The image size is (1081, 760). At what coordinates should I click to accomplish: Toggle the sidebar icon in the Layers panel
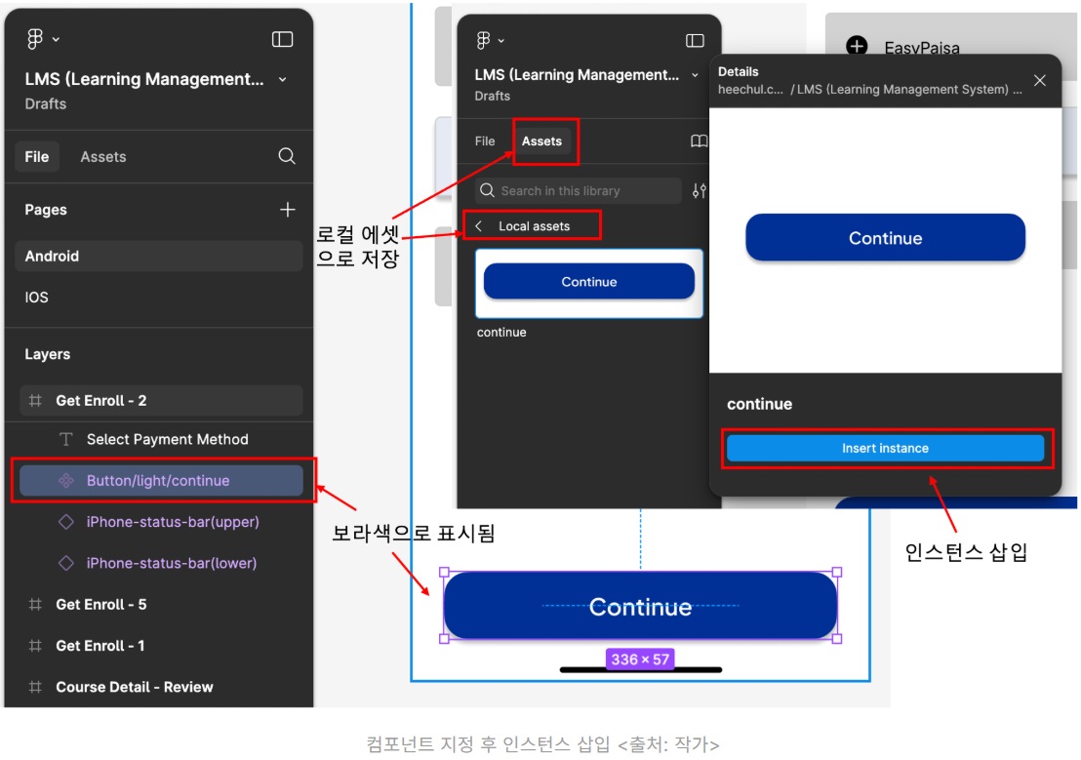(282, 39)
